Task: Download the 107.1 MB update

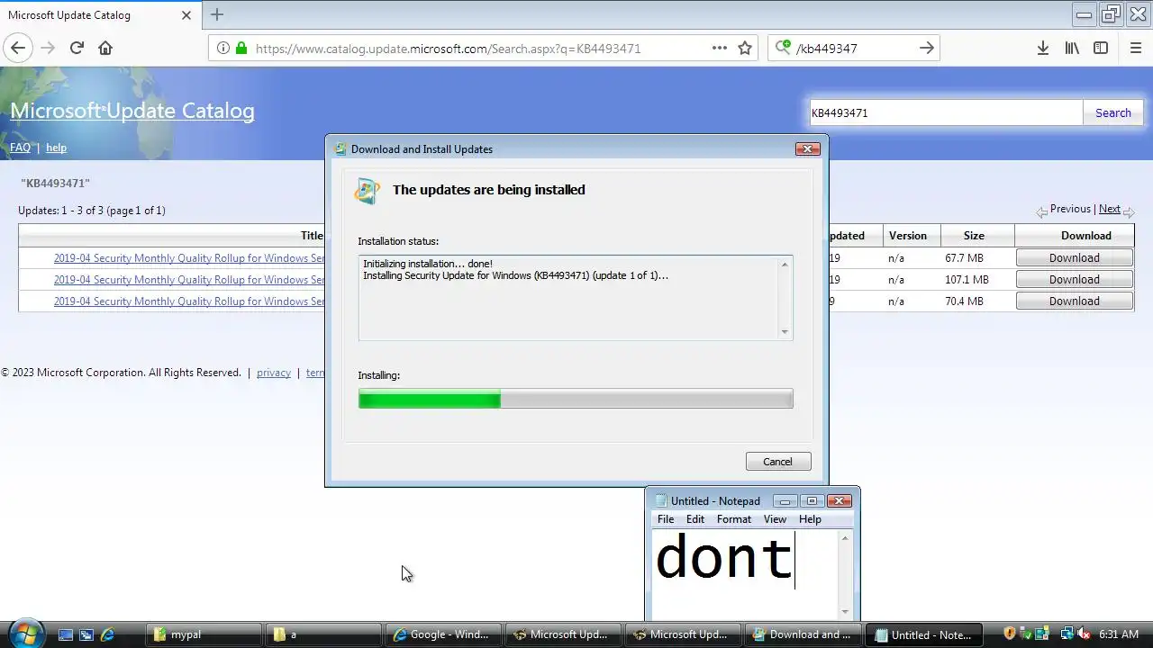Action: point(1074,279)
